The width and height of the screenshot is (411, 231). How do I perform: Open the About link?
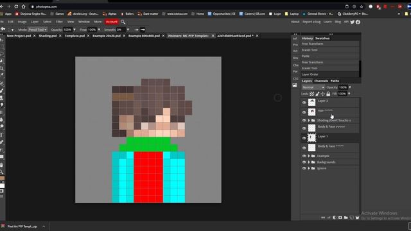(295, 22)
